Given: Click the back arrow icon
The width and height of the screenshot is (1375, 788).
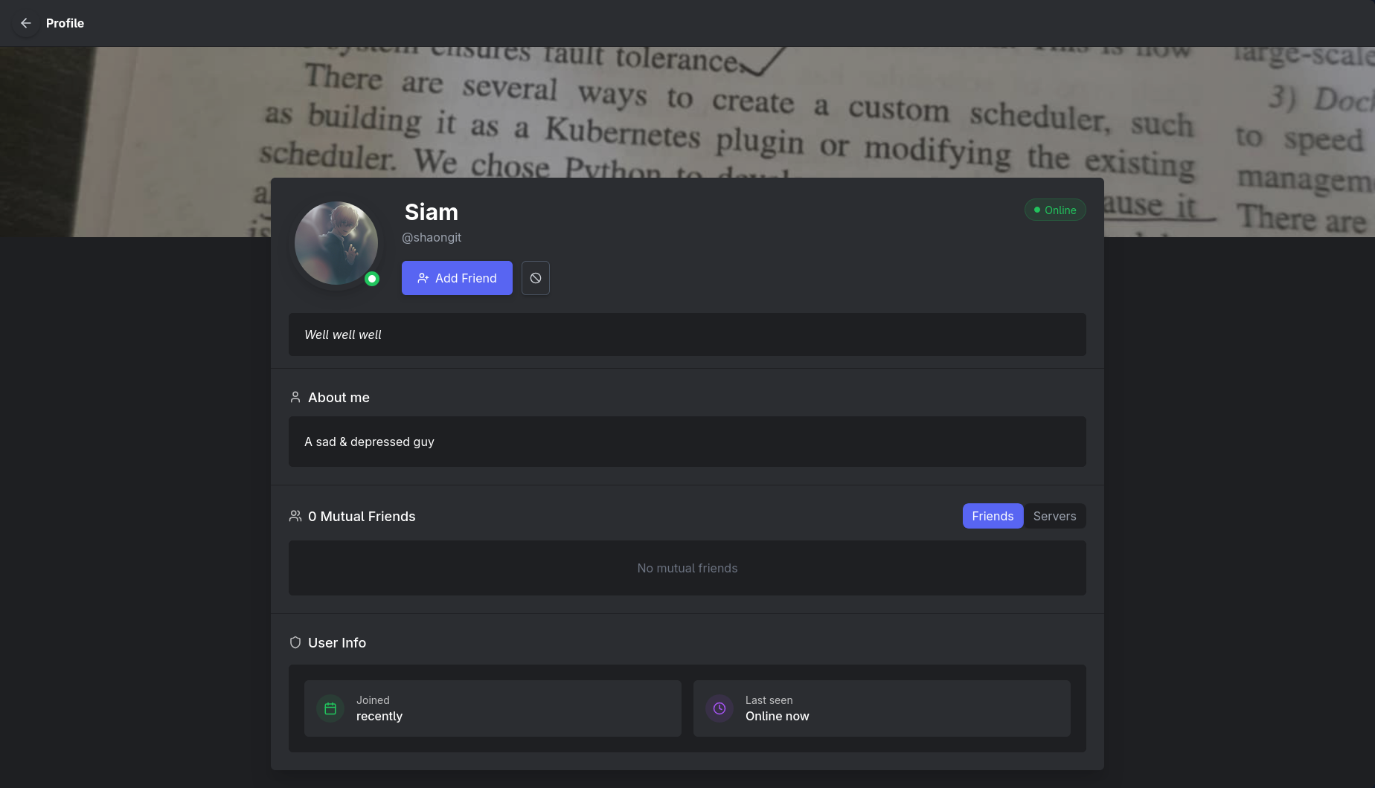Looking at the screenshot, I should tap(26, 23).
